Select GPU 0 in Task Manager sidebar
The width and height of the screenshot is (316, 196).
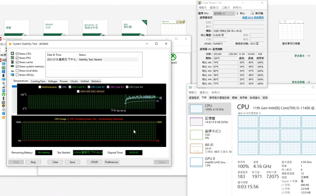[210, 162]
